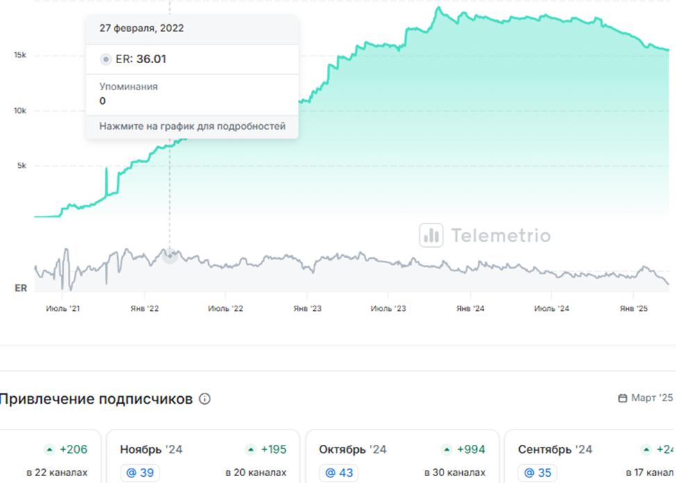
Task: Click the Июль '21 x-axis label
Action: coord(63,309)
